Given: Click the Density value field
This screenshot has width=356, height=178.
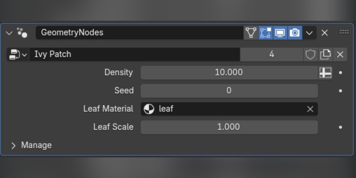Looking at the screenshot, I should [229, 72].
